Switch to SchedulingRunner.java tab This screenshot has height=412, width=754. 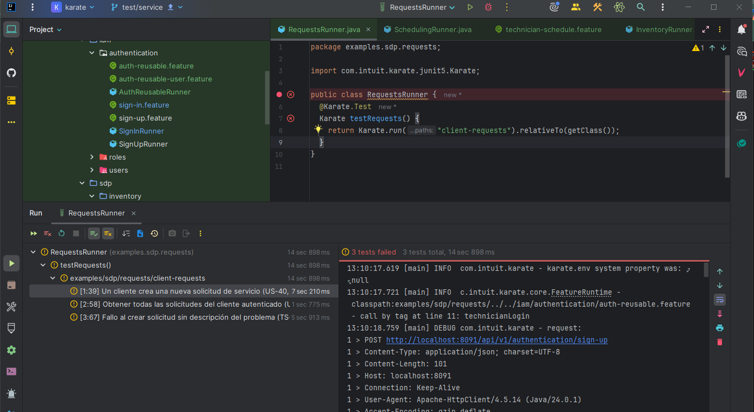click(x=432, y=29)
